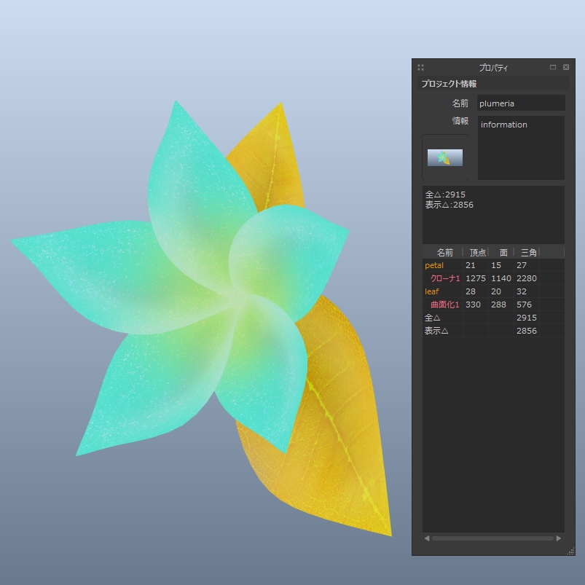Click the panel dock handle icon
The image size is (585, 585).
pyautogui.click(x=420, y=66)
